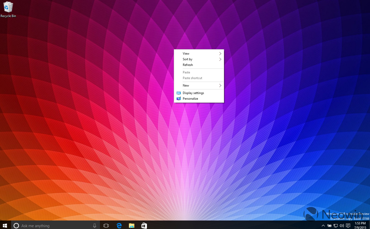This screenshot has width=370, height=229.
Task: Click the Cortana circle icon
Action: [x=16, y=226]
